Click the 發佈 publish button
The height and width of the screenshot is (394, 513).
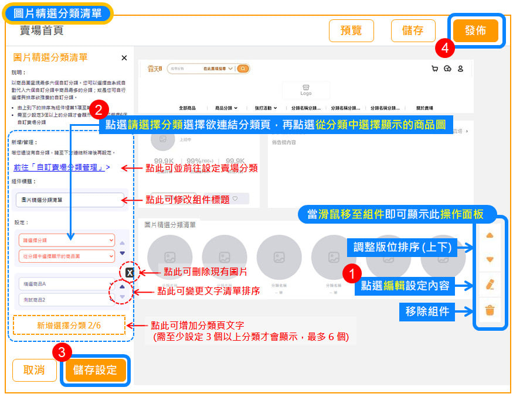pos(475,31)
